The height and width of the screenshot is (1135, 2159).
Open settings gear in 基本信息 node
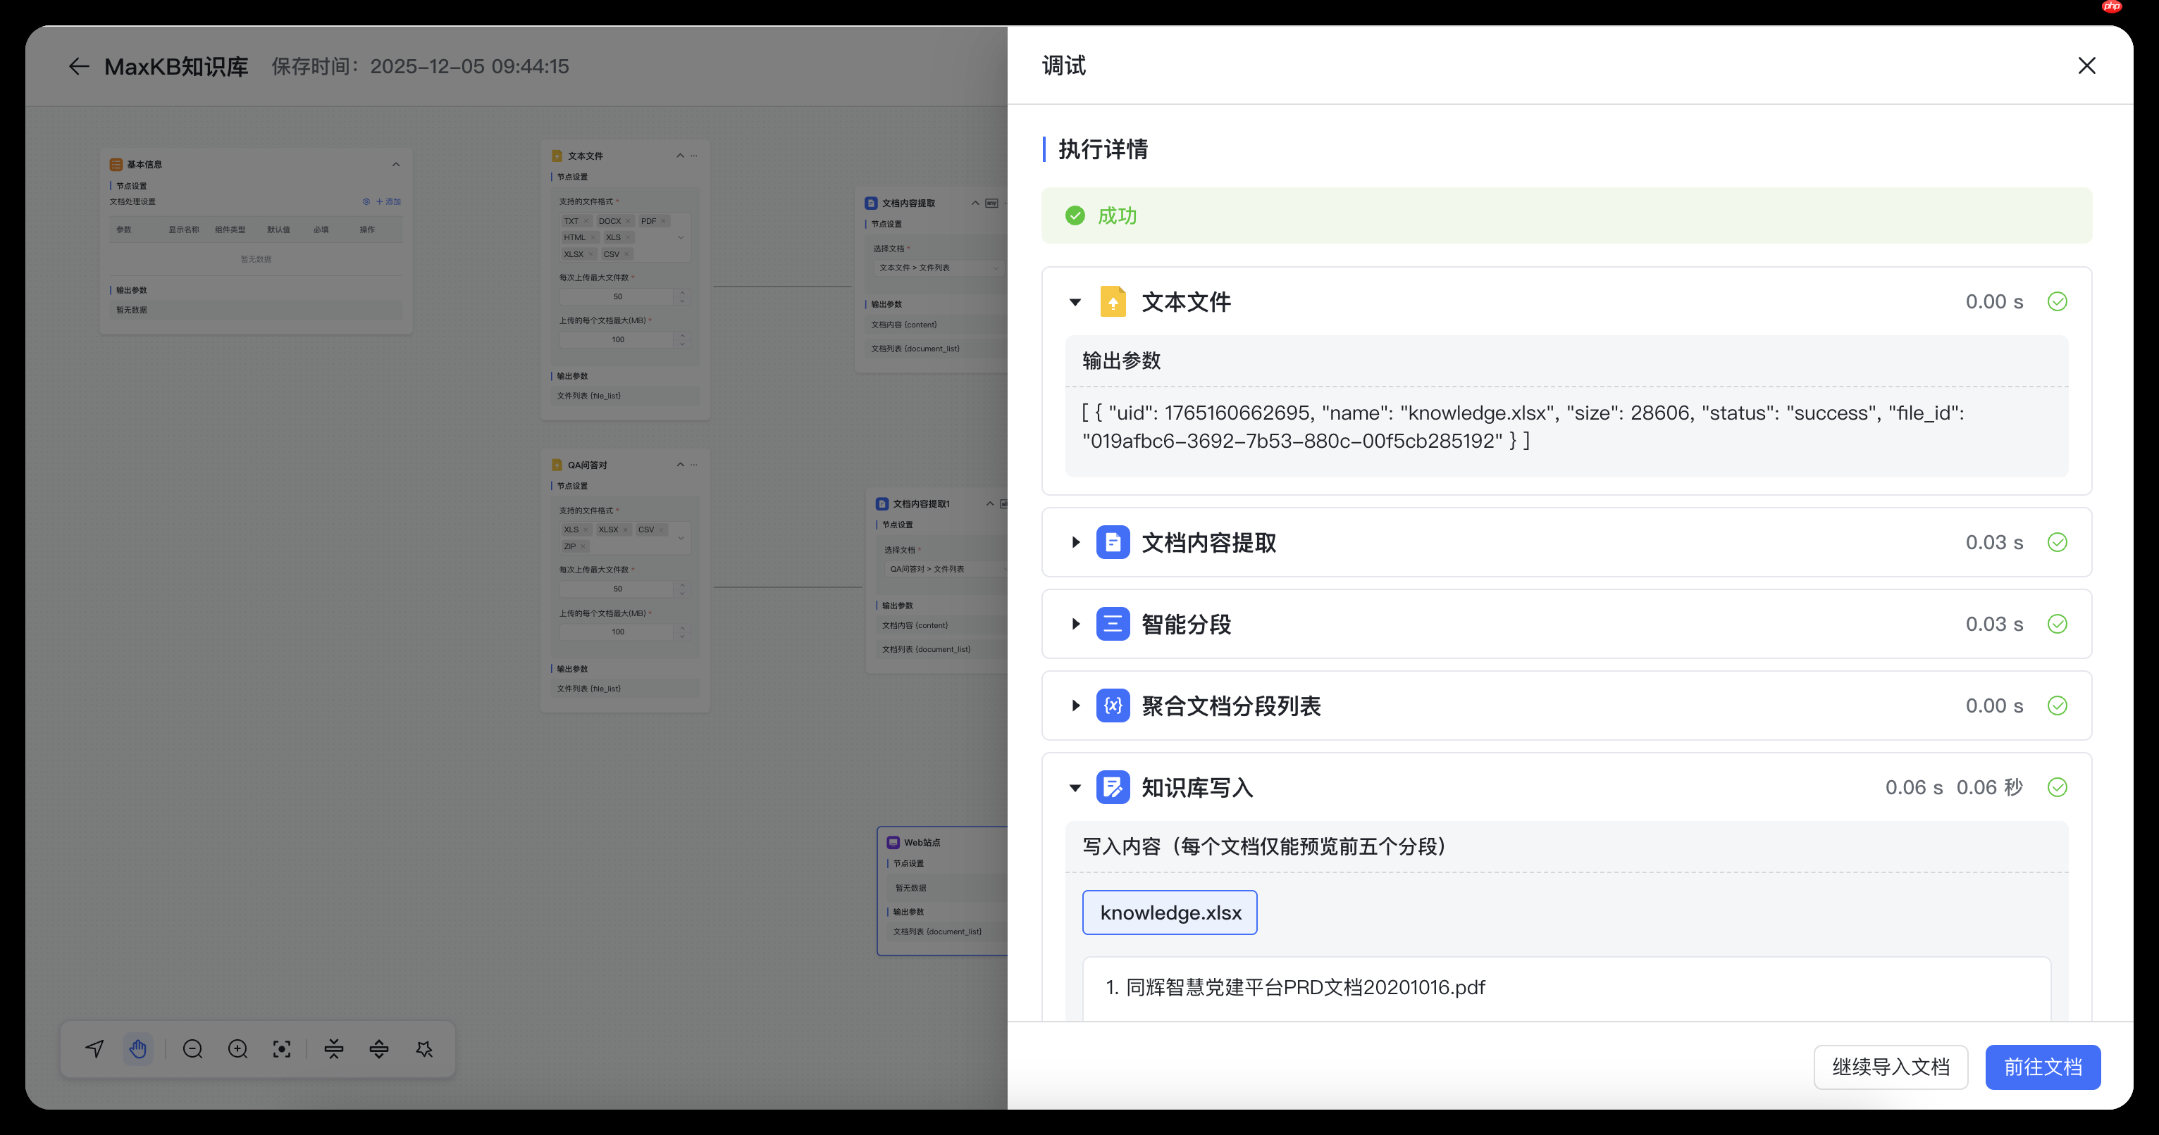[x=366, y=201]
